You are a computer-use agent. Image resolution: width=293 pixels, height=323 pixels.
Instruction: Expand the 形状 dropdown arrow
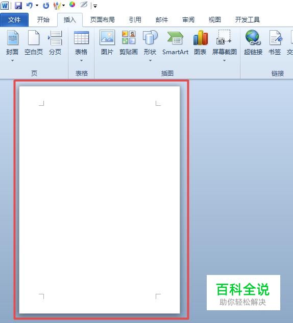click(150, 60)
